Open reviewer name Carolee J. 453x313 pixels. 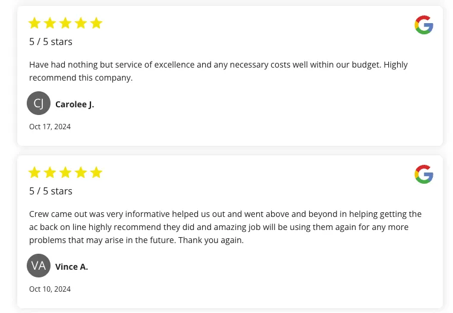coord(74,104)
